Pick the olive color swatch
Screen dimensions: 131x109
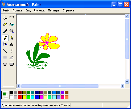pyautogui.click(x=24, y=93)
